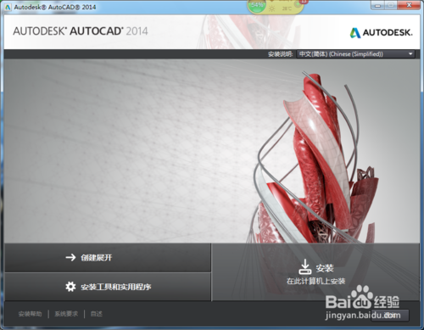Open the 系统要求 link

66,314
